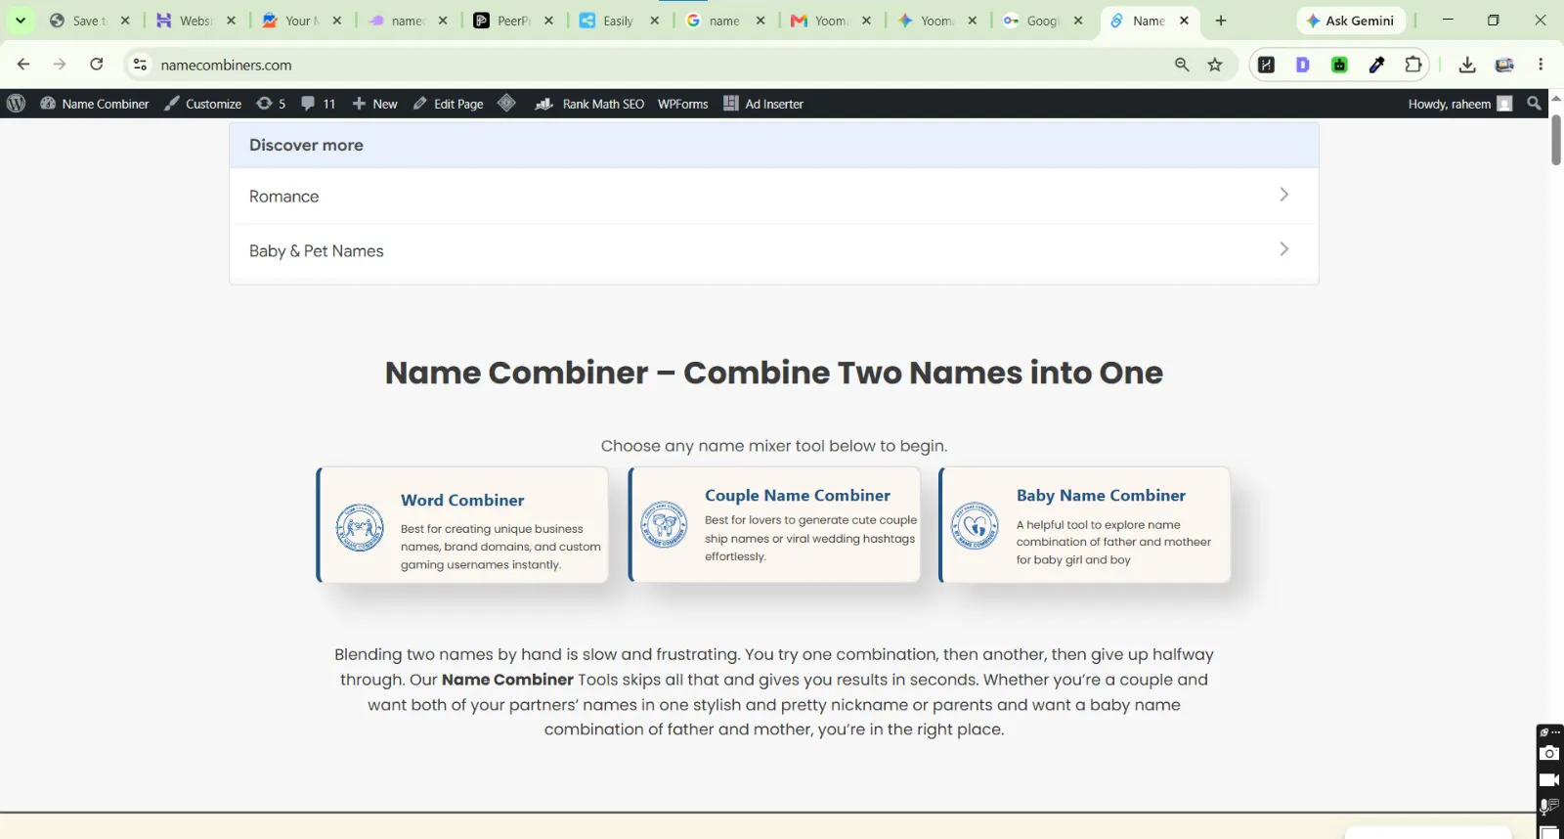Reload the namecombiners.com page
The height and width of the screenshot is (839, 1564).
96,65
